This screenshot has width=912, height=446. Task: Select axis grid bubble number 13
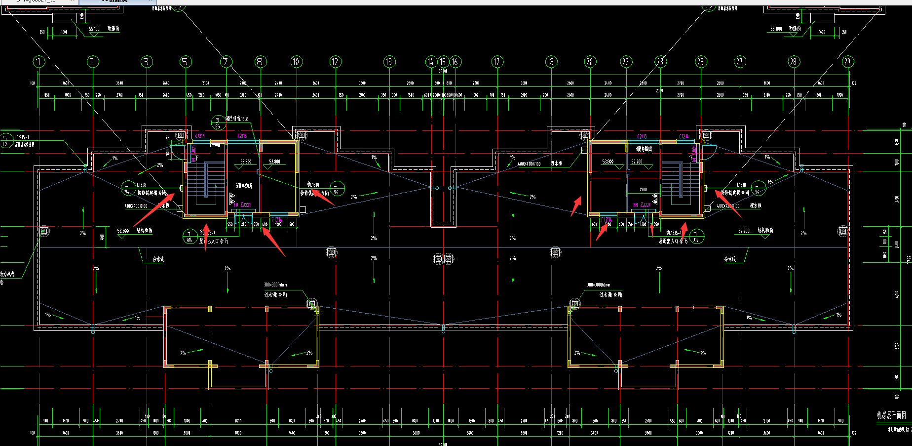(389, 62)
